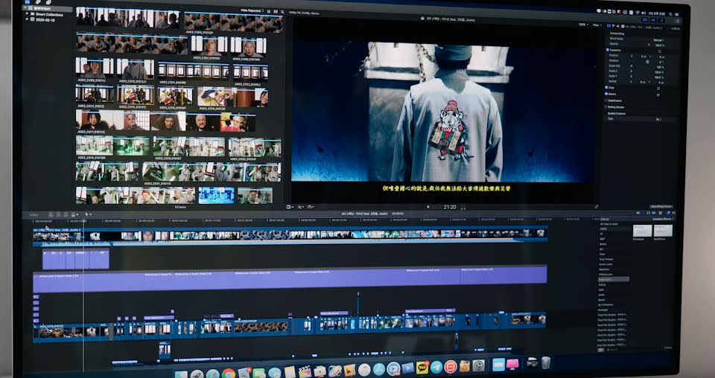Toggle the timeline panel button in toolbar
The width and height of the screenshot is (715, 378).
[x=653, y=20]
